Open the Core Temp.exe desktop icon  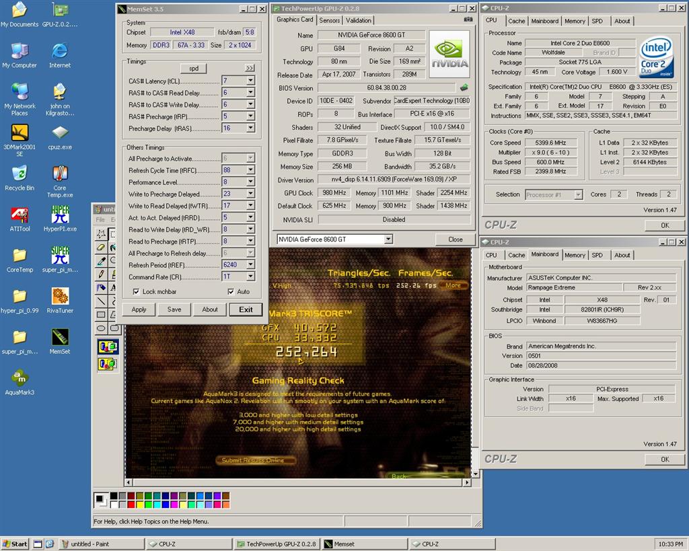[x=60, y=181]
